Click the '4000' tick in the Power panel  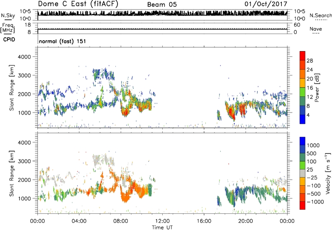[x=24, y=57]
